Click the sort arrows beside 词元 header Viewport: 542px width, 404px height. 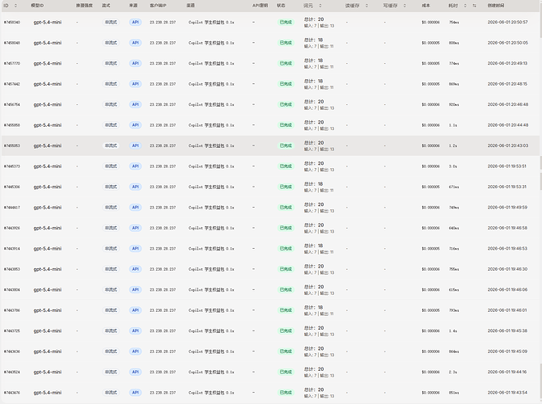(320, 6)
